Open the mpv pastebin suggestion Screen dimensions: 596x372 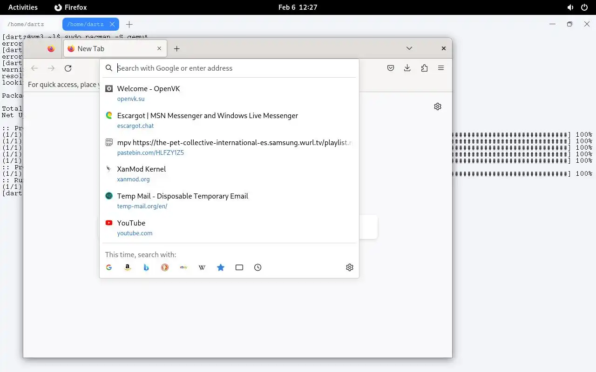click(x=229, y=147)
